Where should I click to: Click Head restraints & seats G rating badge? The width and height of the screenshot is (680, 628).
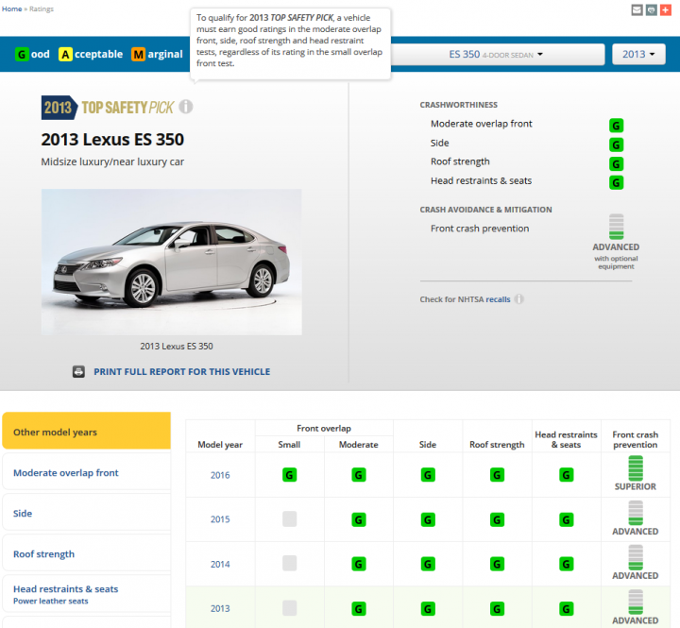click(616, 182)
